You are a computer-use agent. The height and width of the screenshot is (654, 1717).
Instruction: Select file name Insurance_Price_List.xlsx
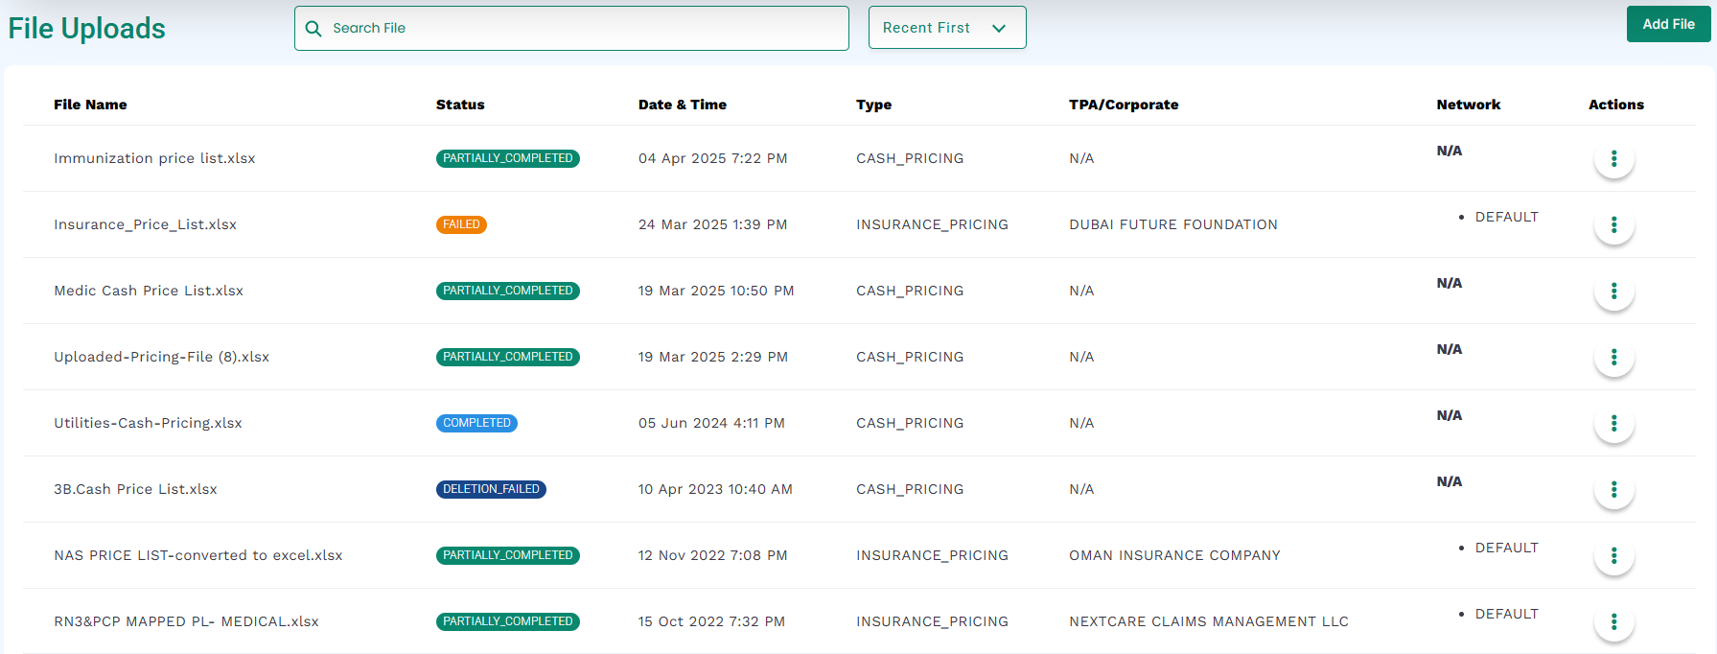[x=145, y=224]
